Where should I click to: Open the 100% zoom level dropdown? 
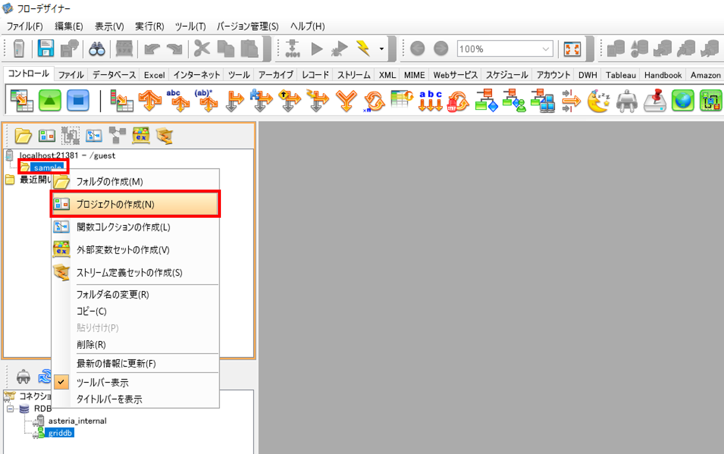click(545, 49)
